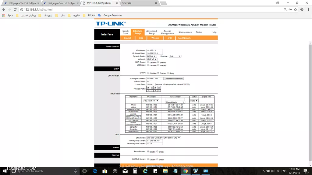Screen dimensions: 312x175
Task: Reload the router page
Action: pos(15,9)
